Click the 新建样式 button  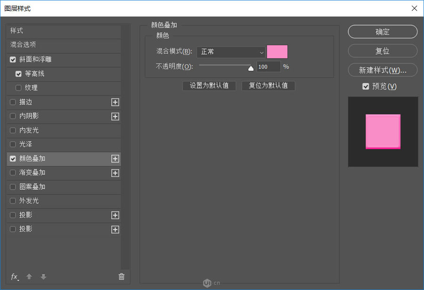pos(382,69)
